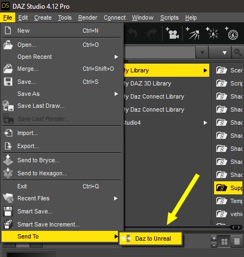Switch to grid thumbnail view
The image size is (244, 257).
[x=224, y=241]
